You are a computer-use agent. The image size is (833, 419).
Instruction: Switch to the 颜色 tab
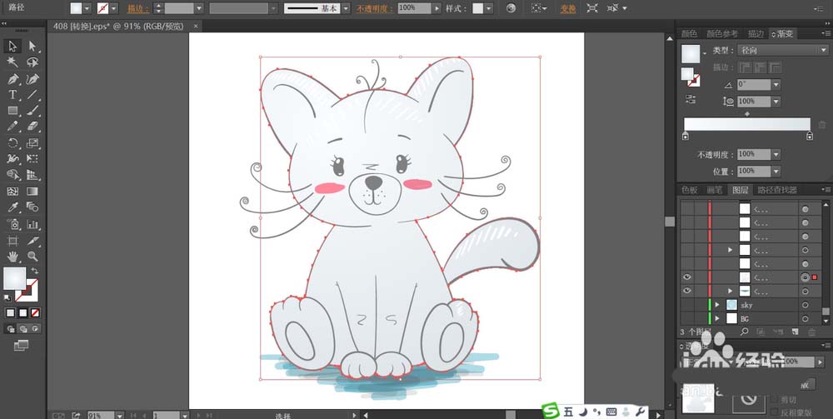point(689,33)
